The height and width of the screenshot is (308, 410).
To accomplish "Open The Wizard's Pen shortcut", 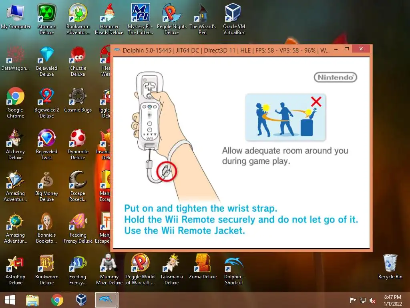I will click(x=203, y=19).
